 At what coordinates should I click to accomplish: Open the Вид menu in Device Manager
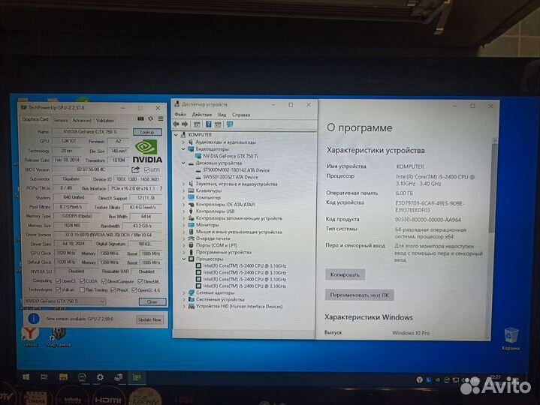pyautogui.click(x=222, y=115)
